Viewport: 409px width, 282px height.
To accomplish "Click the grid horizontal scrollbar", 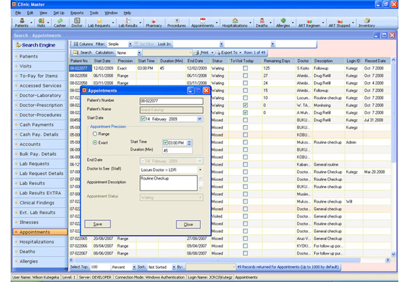I will pos(217,260).
